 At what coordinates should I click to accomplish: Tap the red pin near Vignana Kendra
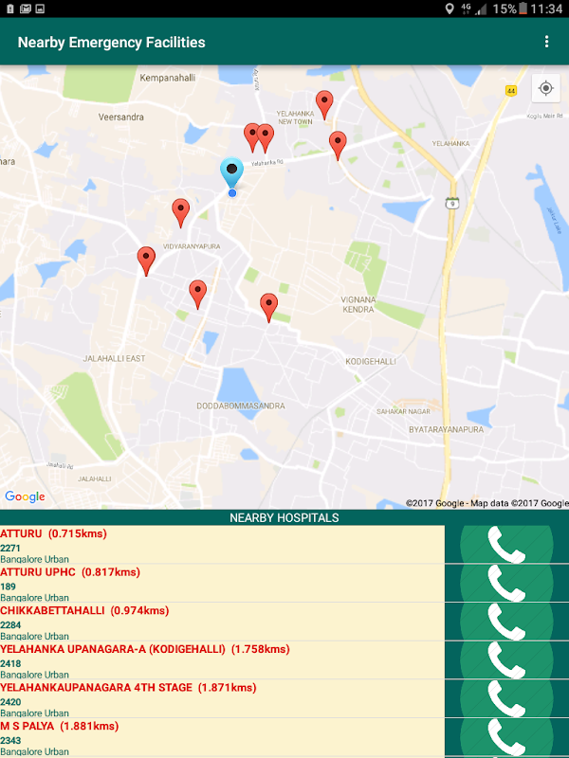[x=269, y=307]
